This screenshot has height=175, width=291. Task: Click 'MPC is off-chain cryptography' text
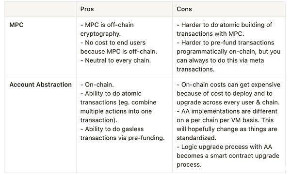(x=107, y=29)
